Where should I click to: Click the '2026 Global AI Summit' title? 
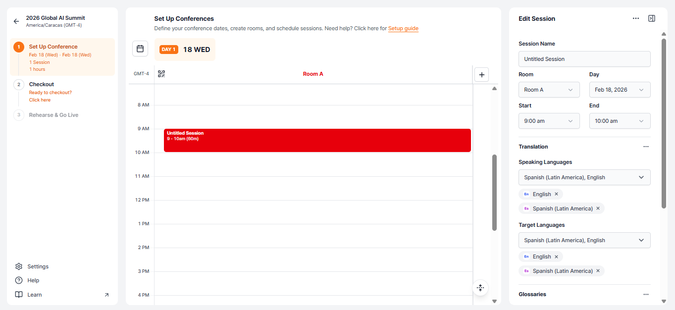[55, 18]
